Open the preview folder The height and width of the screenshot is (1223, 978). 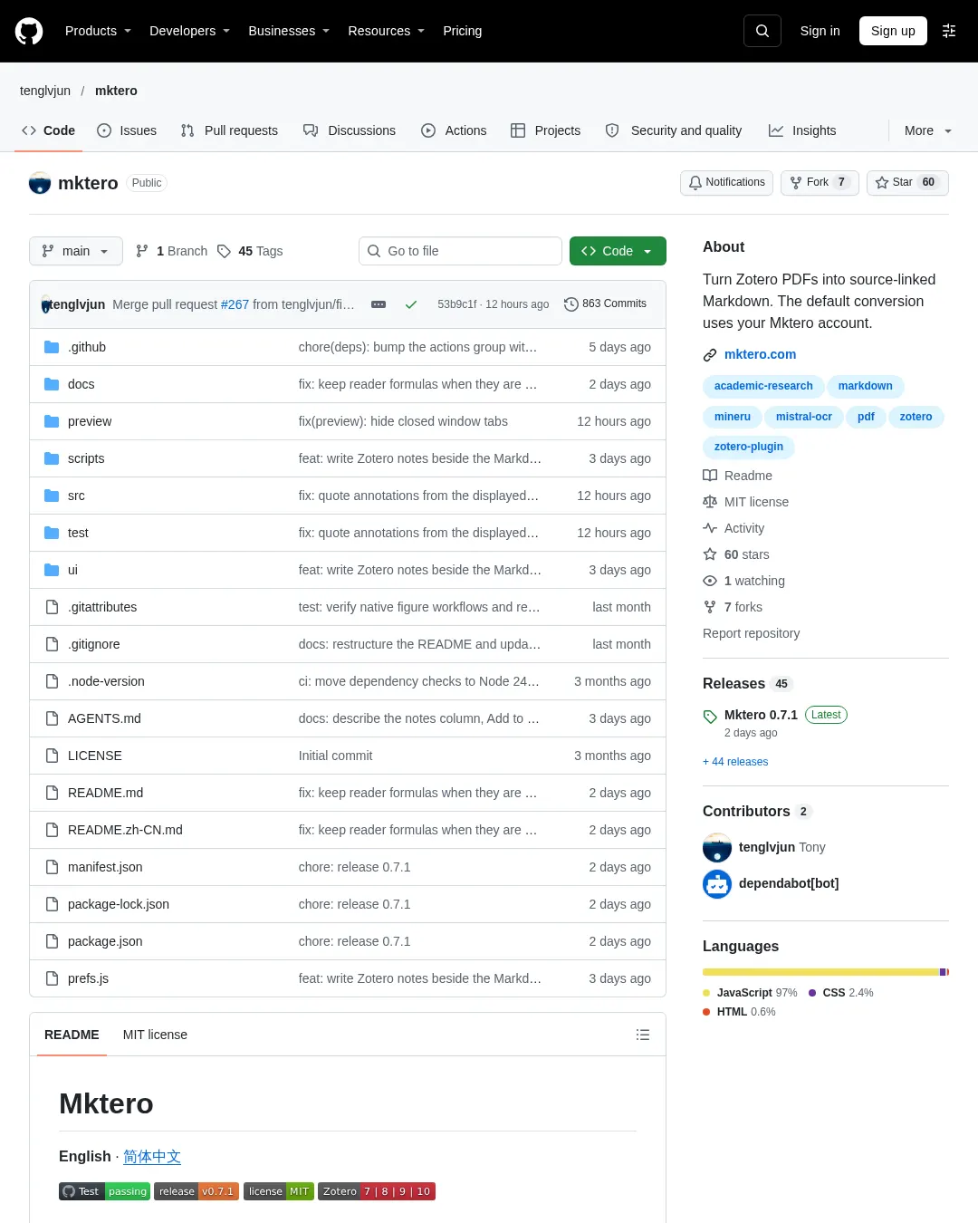pos(90,421)
